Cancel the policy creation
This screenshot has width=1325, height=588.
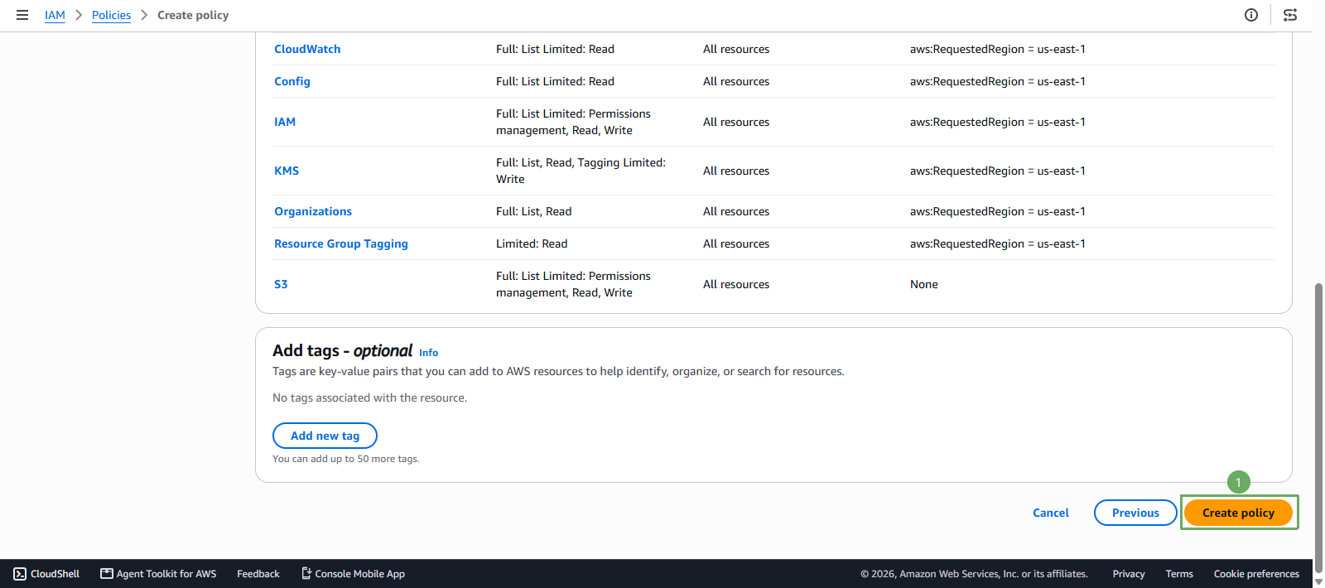click(x=1051, y=513)
